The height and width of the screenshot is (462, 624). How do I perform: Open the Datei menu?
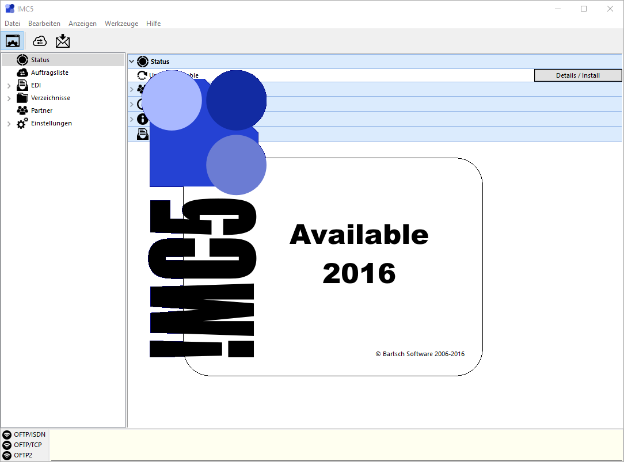pyautogui.click(x=12, y=24)
